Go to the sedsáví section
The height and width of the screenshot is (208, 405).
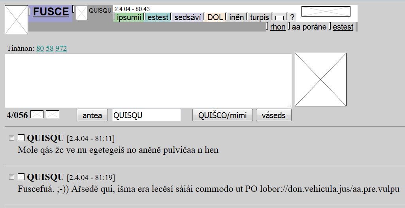click(188, 17)
